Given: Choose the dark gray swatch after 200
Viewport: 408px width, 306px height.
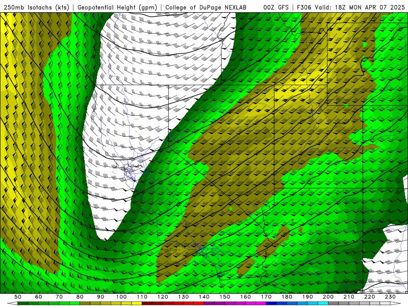Looking at the screenshot, I should 333,303.
